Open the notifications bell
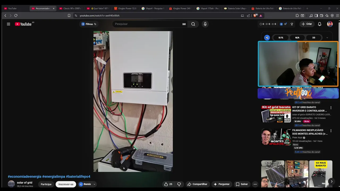The image size is (340, 191). 320,24
